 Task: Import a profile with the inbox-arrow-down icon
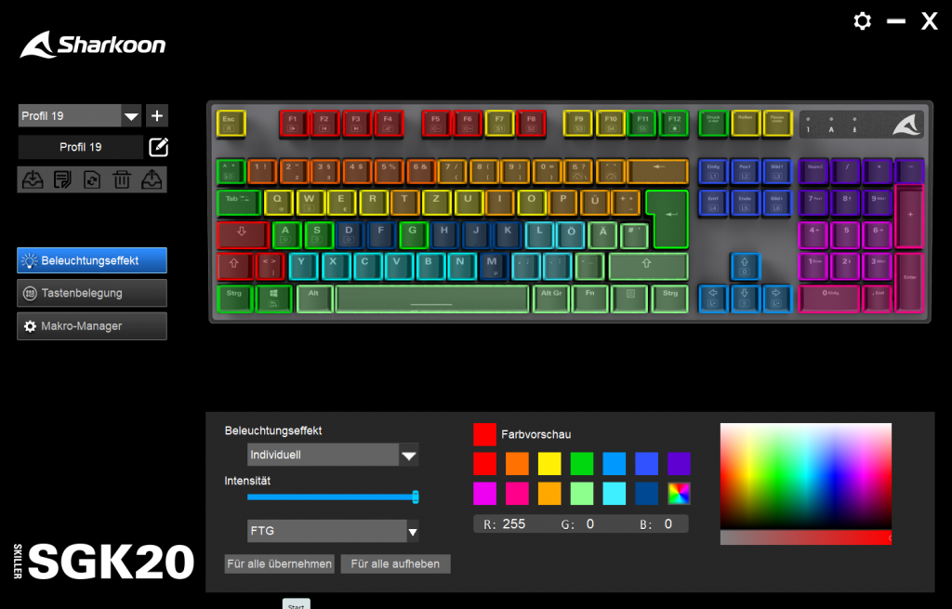[x=33, y=179]
